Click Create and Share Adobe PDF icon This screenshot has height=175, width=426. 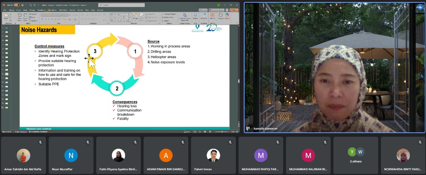185,15
